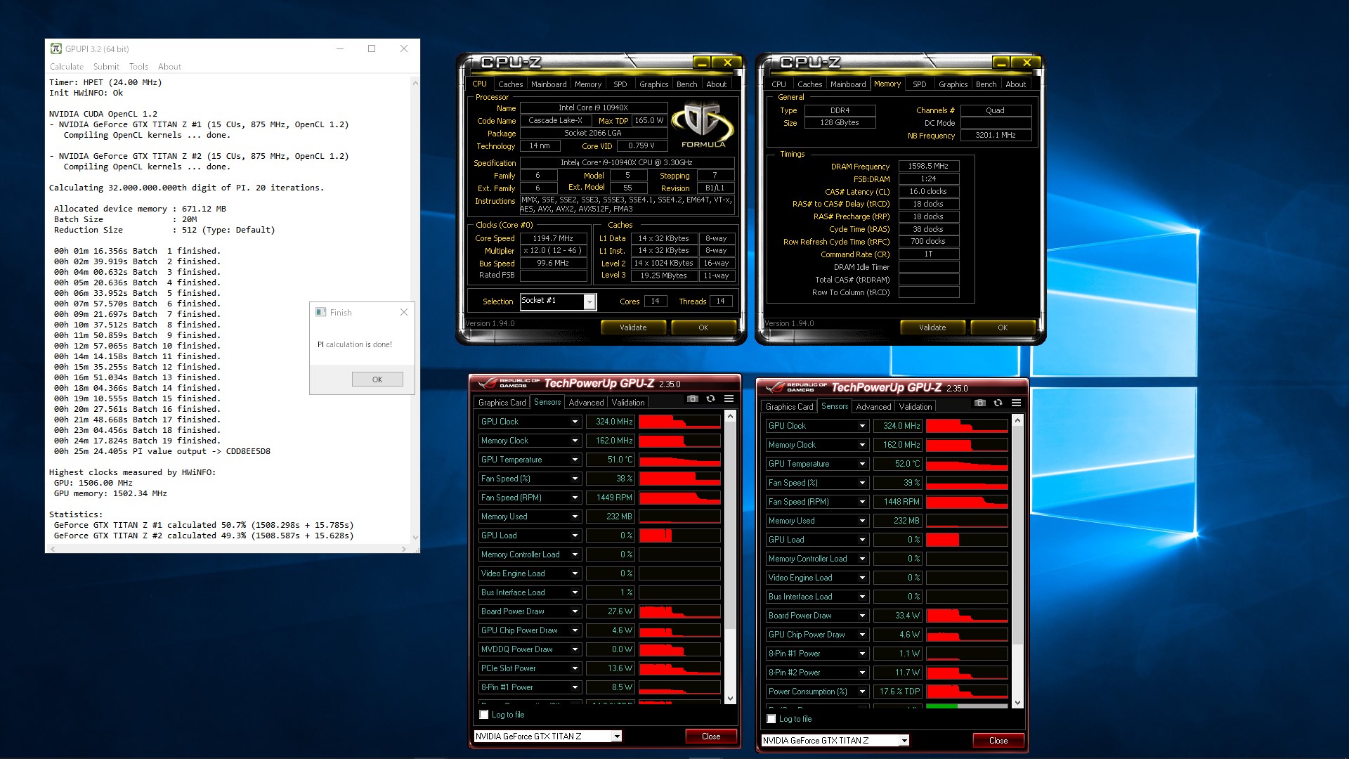Click the CPU Name field Intel Core i9 10940X

point(593,108)
